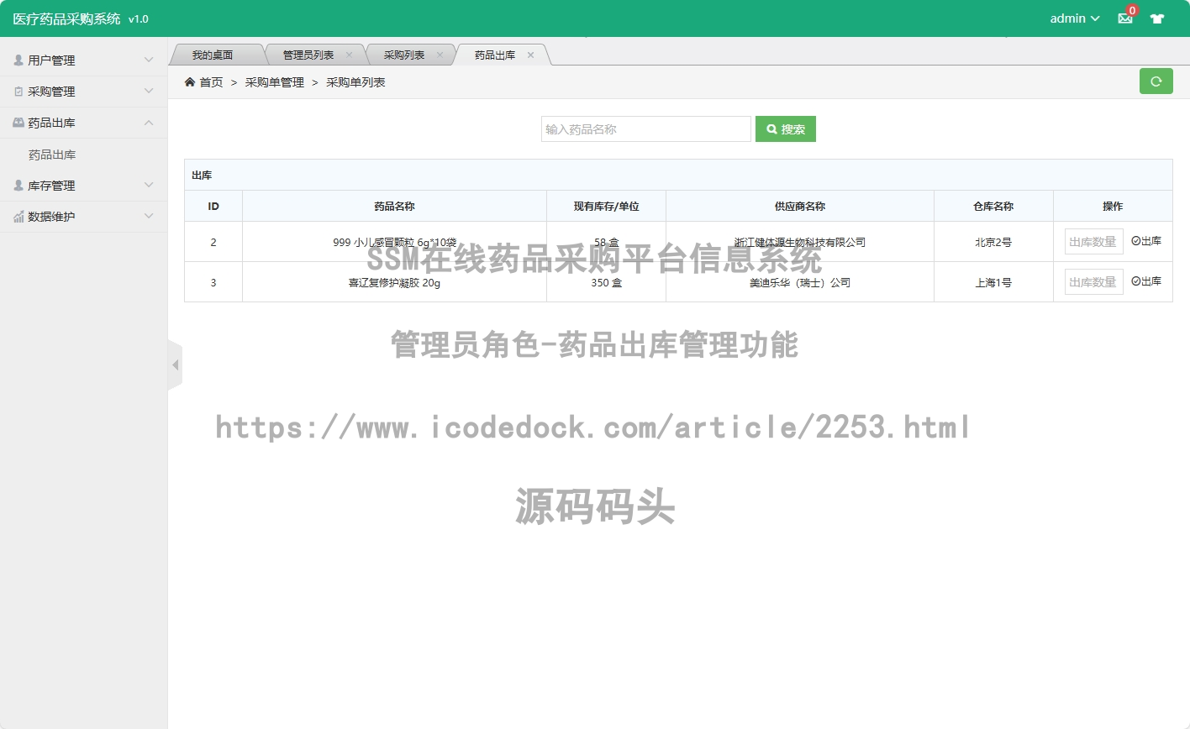1190x729 pixels.
Task: Click cell 美迪乐华（瑞士）公司
Action: click(799, 283)
